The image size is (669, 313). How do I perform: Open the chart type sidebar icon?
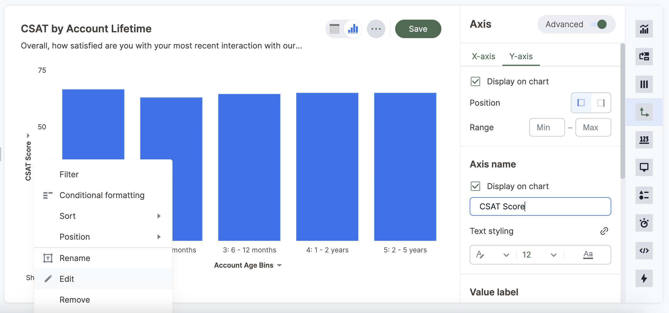point(644,29)
